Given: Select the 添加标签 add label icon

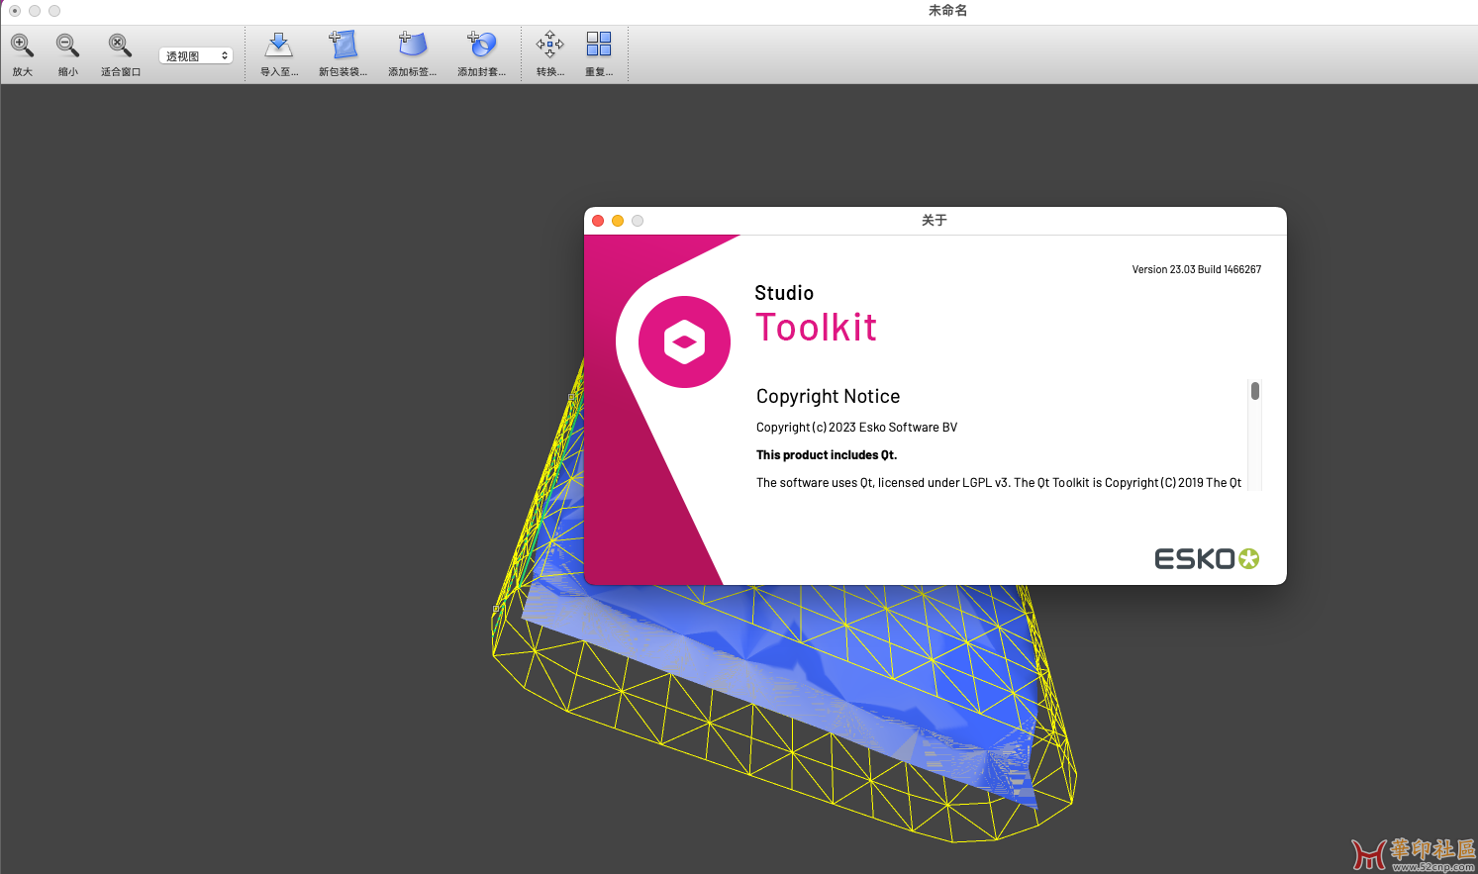Looking at the screenshot, I should [412, 46].
